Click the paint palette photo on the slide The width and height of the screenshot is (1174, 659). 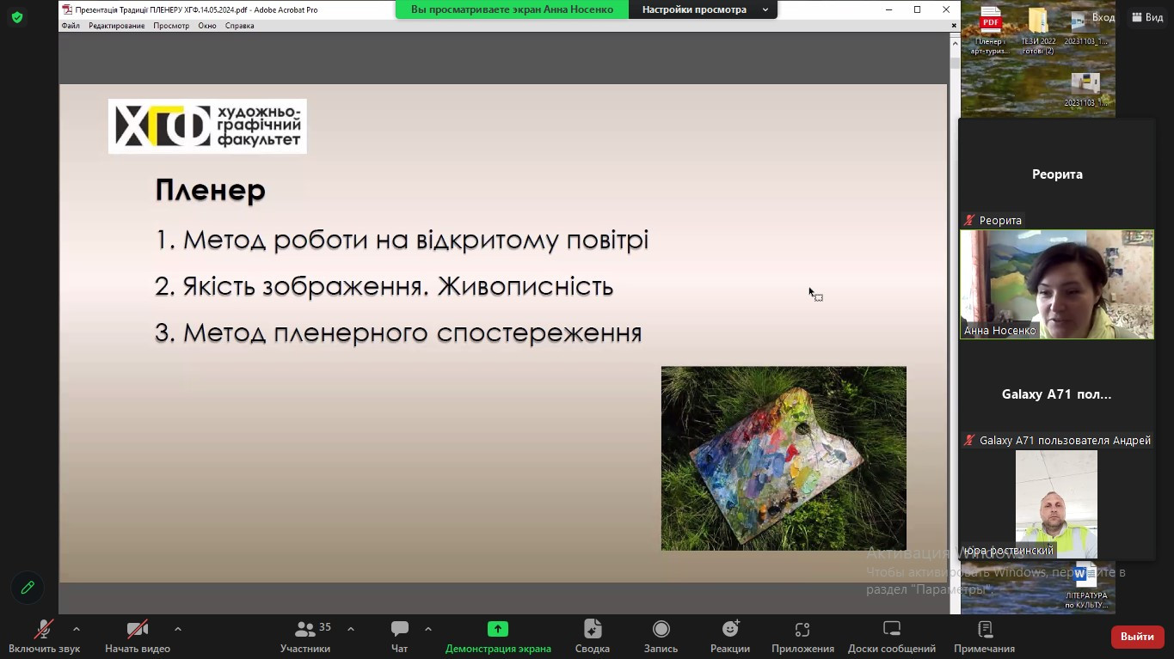[x=784, y=458]
